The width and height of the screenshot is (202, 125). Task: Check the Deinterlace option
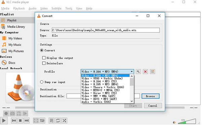point(44,63)
